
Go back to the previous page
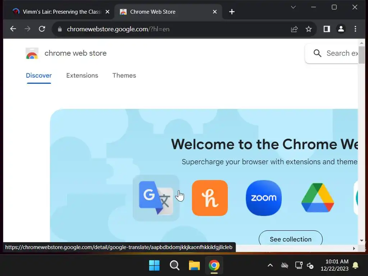tap(13, 29)
